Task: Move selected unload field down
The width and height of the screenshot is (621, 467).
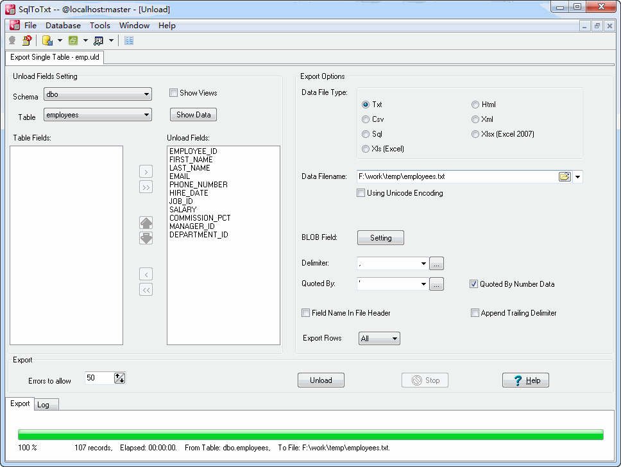Action: [x=146, y=238]
